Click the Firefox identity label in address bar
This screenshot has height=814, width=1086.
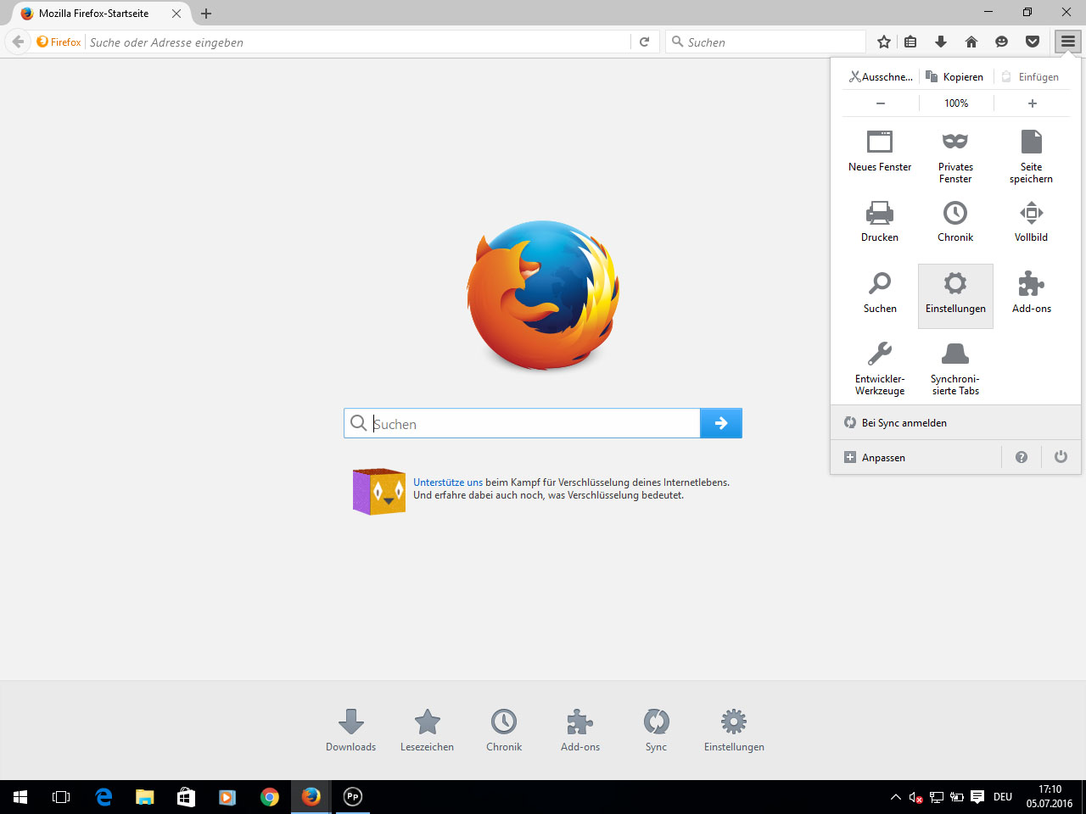pos(59,42)
